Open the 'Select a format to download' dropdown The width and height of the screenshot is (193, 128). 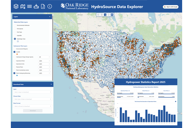click(33, 106)
